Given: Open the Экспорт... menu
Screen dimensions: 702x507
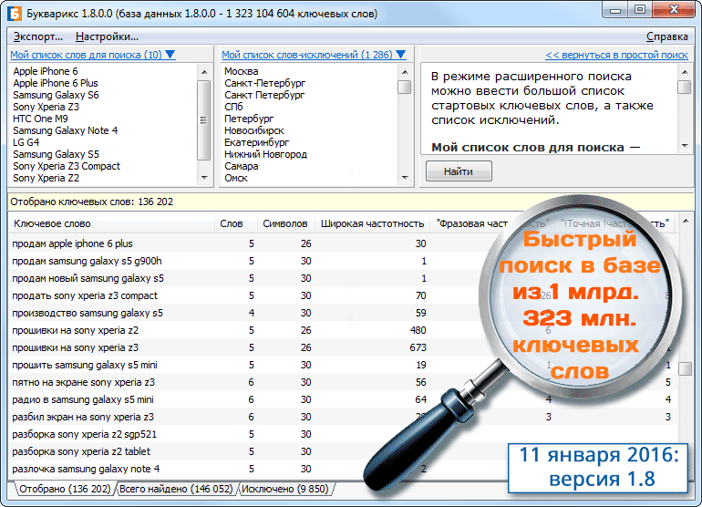Looking at the screenshot, I should coord(37,36).
